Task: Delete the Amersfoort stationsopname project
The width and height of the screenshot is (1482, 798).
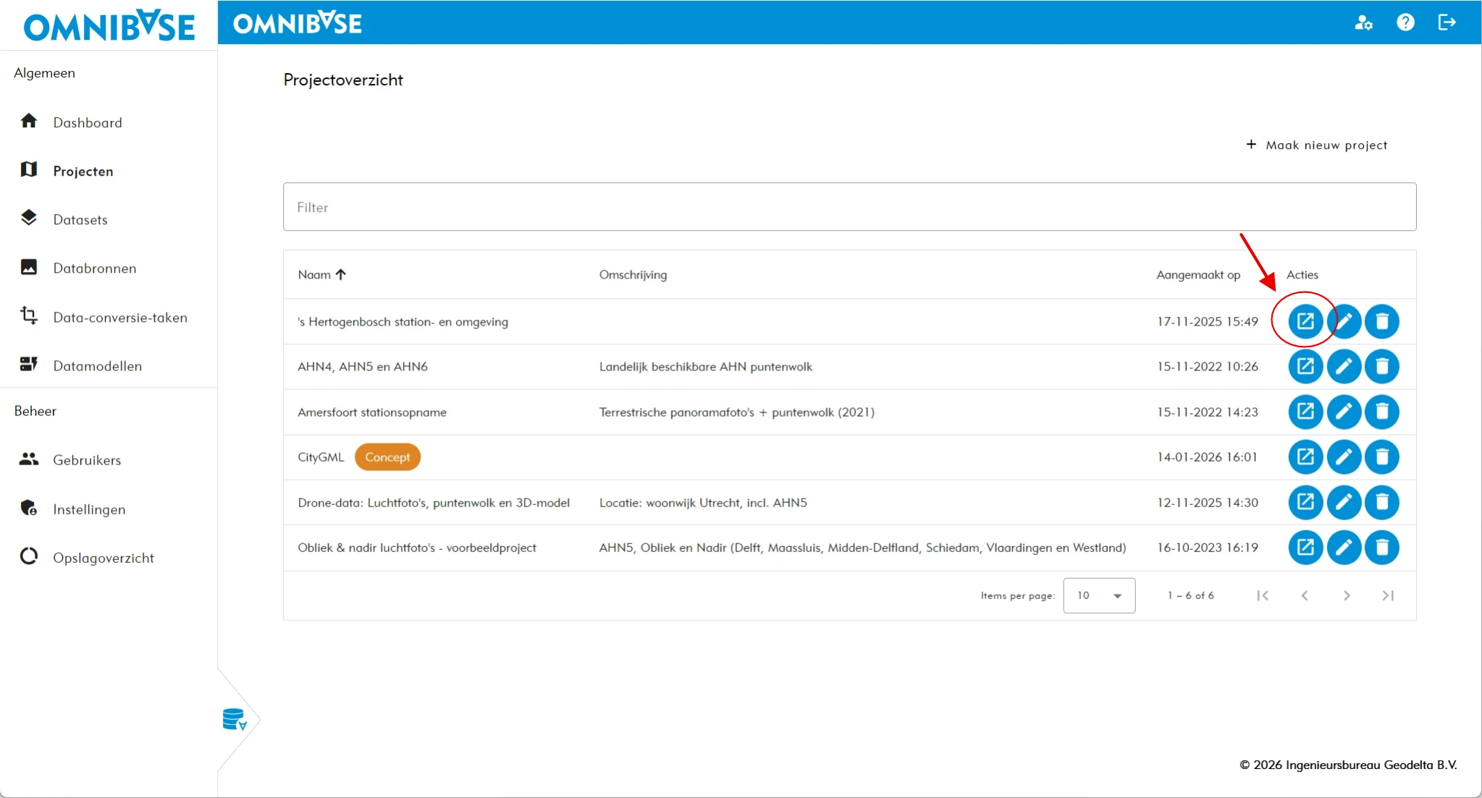Action: tap(1381, 412)
